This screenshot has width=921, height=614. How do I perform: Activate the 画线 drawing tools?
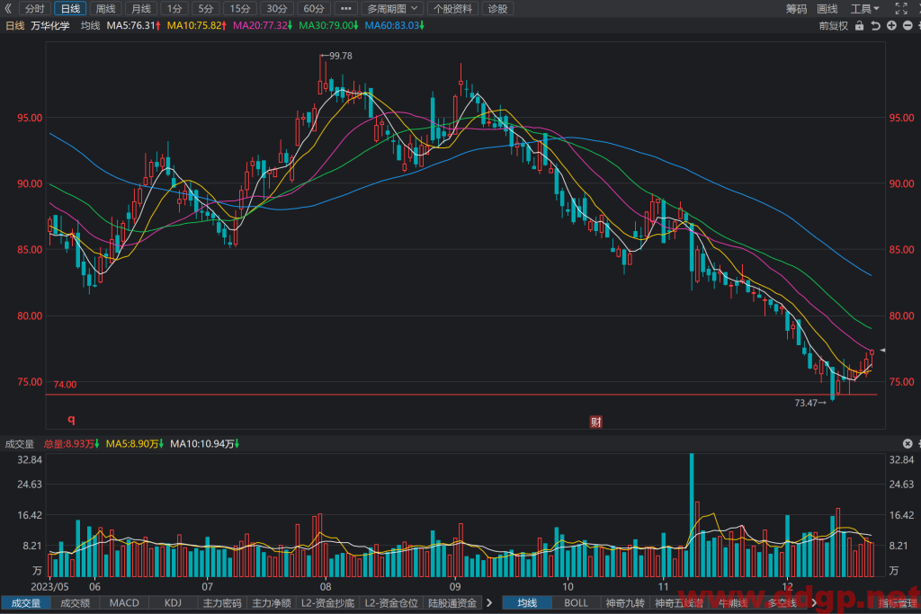coord(827,9)
